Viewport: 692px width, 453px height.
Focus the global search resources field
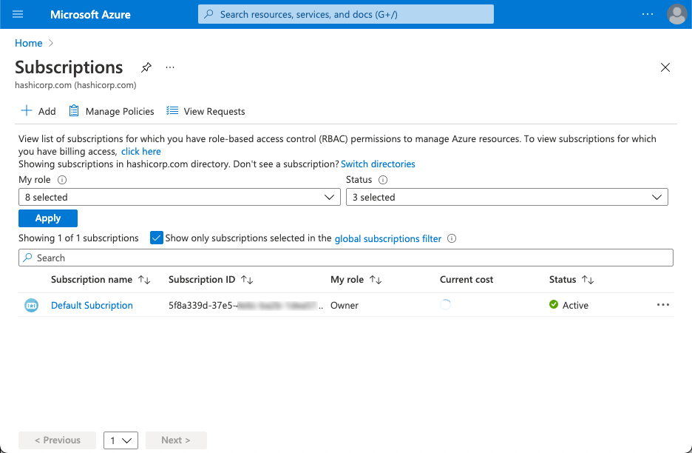pyautogui.click(x=345, y=14)
